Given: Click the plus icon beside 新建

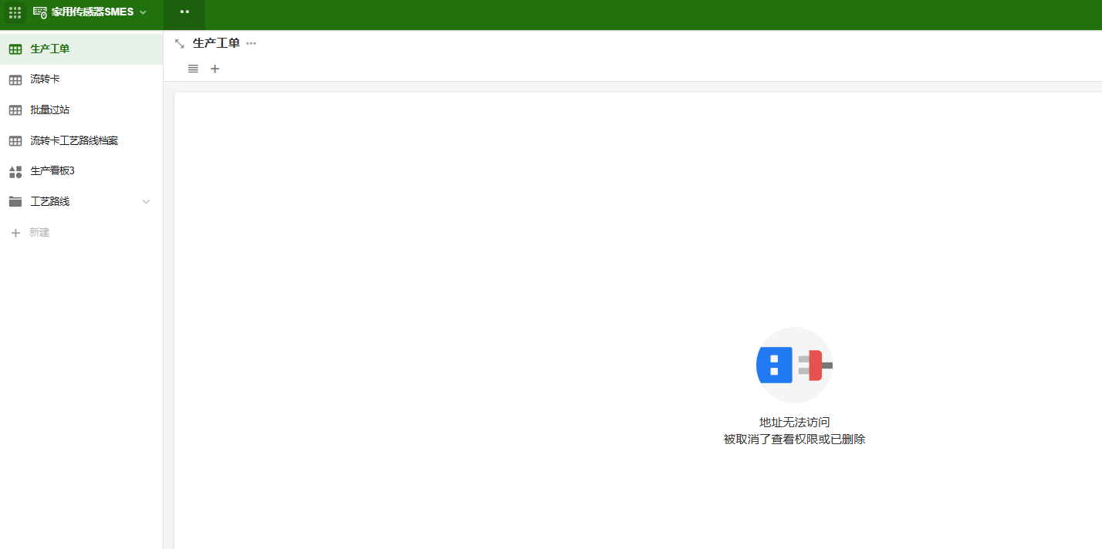Looking at the screenshot, I should click(15, 233).
